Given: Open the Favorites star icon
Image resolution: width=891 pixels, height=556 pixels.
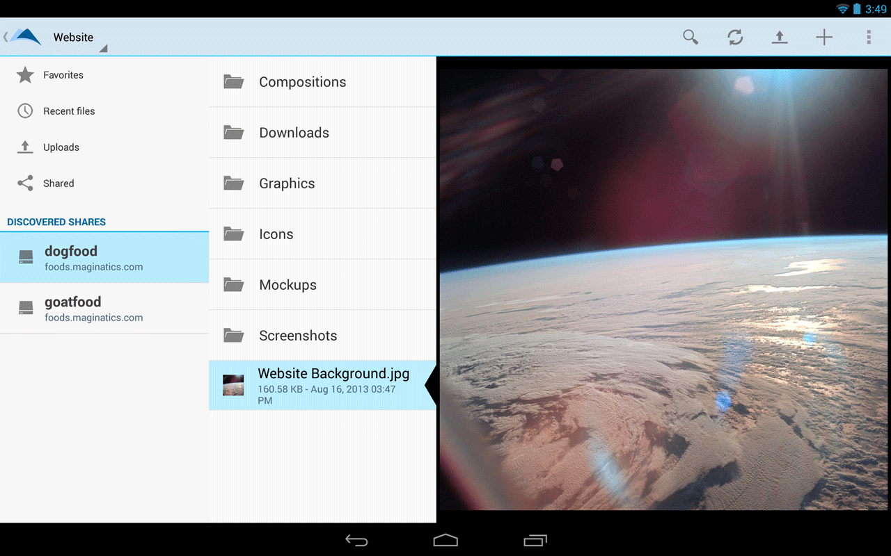Looking at the screenshot, I should click(25, 75).
